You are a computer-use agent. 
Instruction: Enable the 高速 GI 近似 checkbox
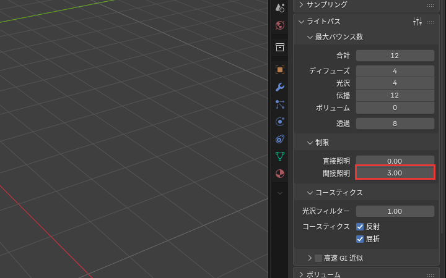click(x=318, y=258)
